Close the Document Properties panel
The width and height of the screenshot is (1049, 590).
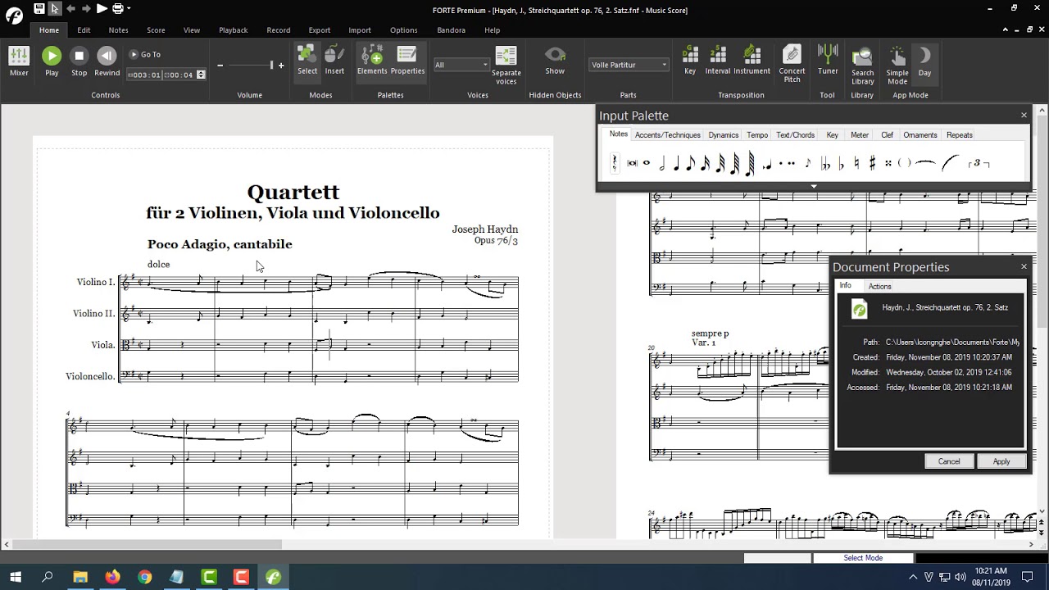(x=1024, y=267)
